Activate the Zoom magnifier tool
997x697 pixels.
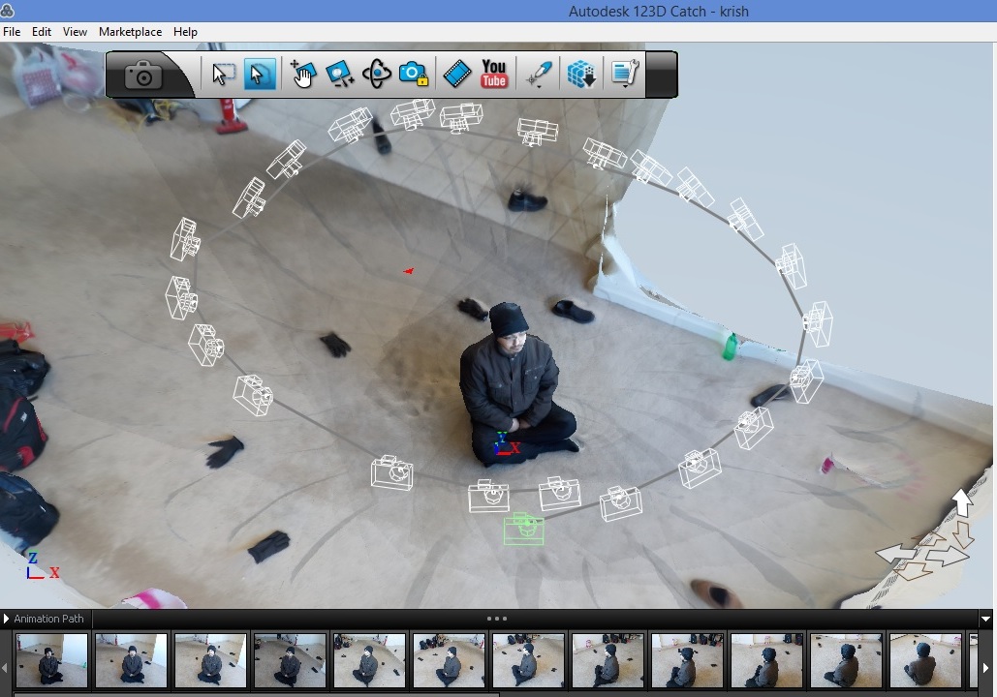[x=339, y=75]
